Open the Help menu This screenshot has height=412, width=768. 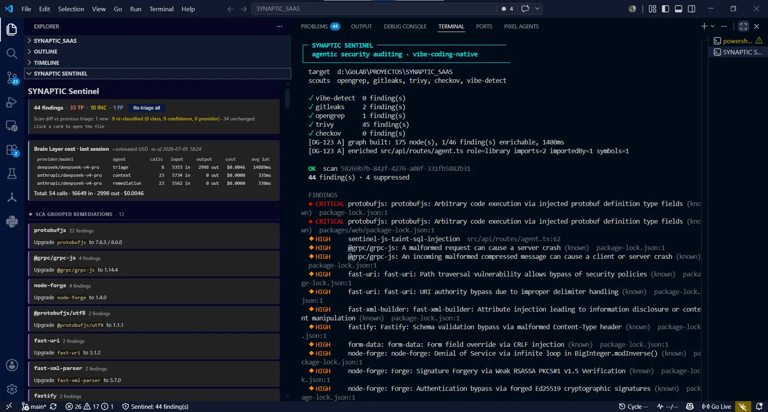[x=188, y=9]
